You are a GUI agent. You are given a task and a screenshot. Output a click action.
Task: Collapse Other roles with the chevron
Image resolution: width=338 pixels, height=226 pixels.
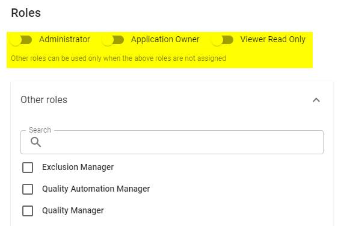click(x=316, y=100)
